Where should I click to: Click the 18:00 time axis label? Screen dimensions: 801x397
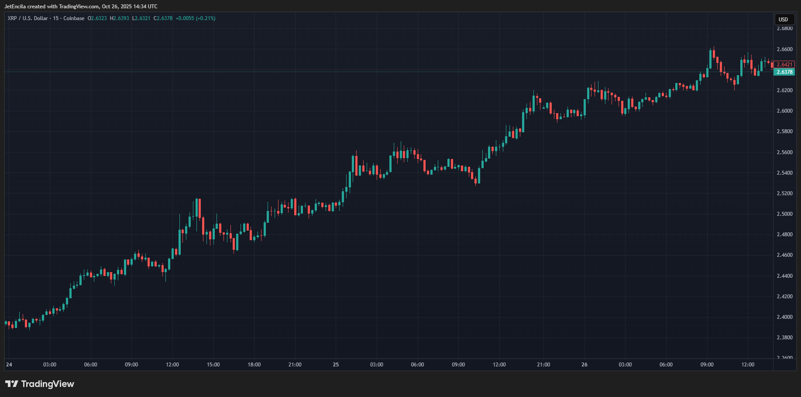[254, 365]
